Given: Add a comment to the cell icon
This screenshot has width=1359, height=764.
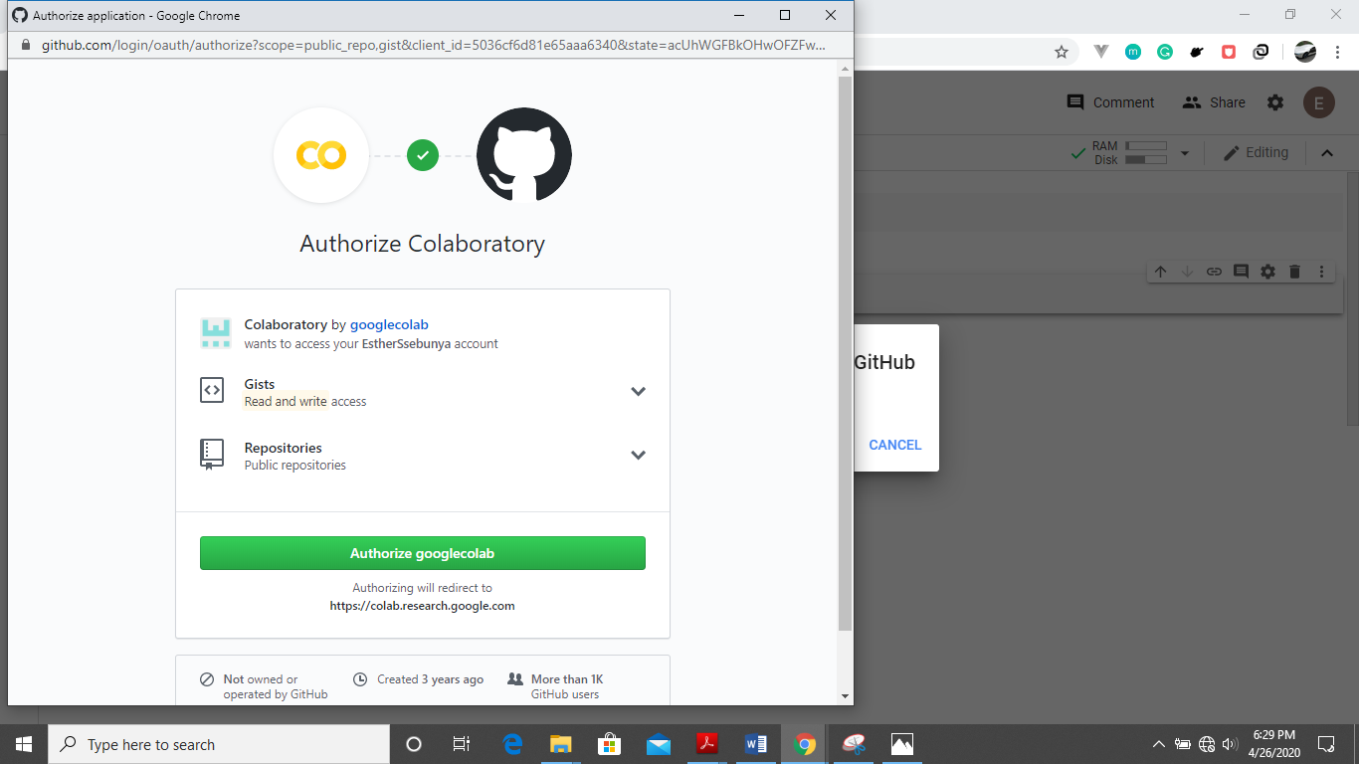Looking at the screenshot, I should (1241, 271).
